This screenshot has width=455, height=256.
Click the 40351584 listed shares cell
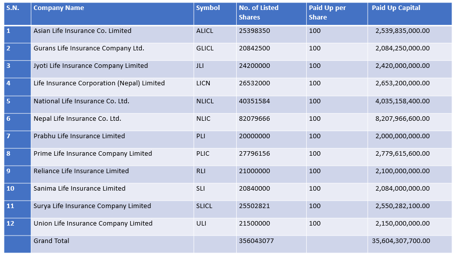tap(254, 101)
